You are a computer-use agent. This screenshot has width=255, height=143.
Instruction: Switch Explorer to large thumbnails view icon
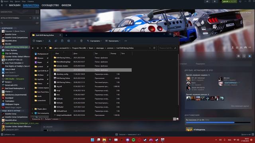177,119
